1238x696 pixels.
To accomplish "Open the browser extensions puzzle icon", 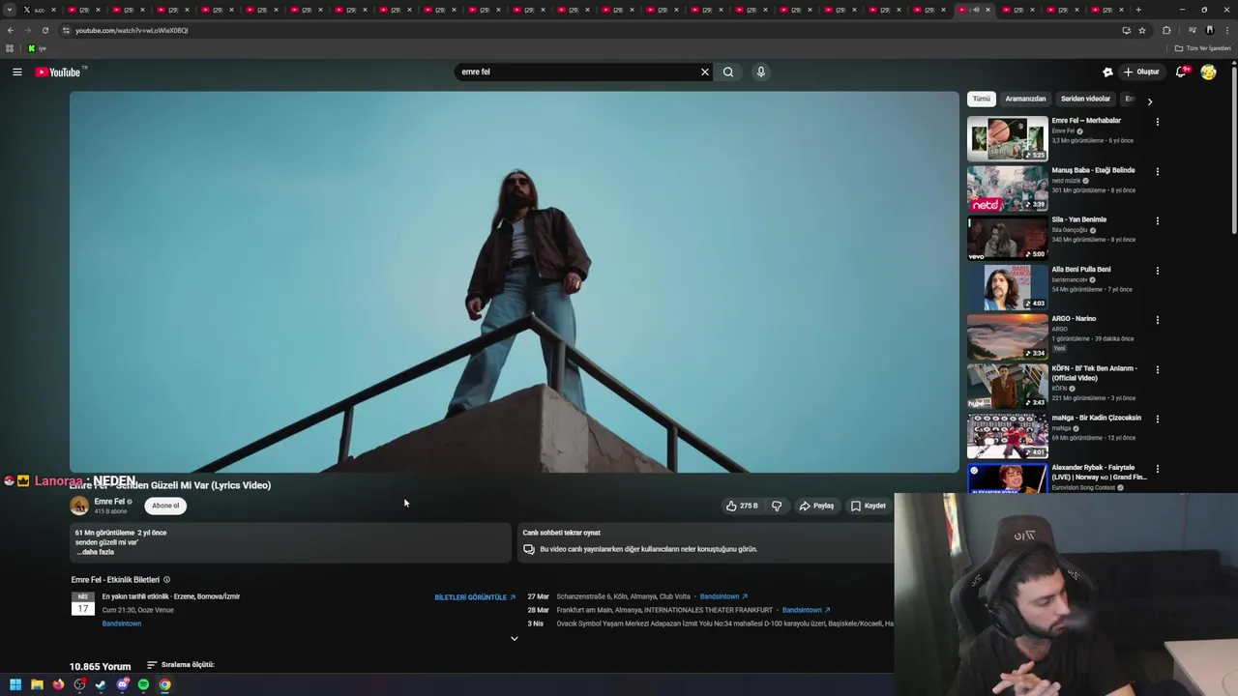I will 1166,30.
